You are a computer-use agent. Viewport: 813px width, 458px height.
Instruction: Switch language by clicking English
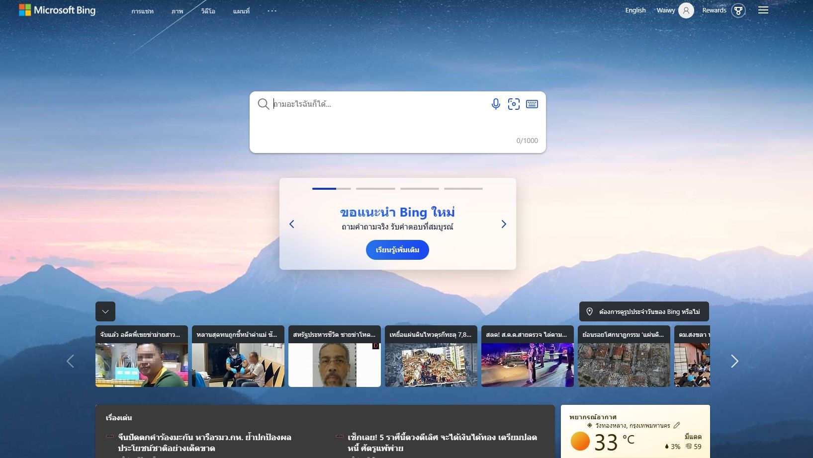[635, 10]
